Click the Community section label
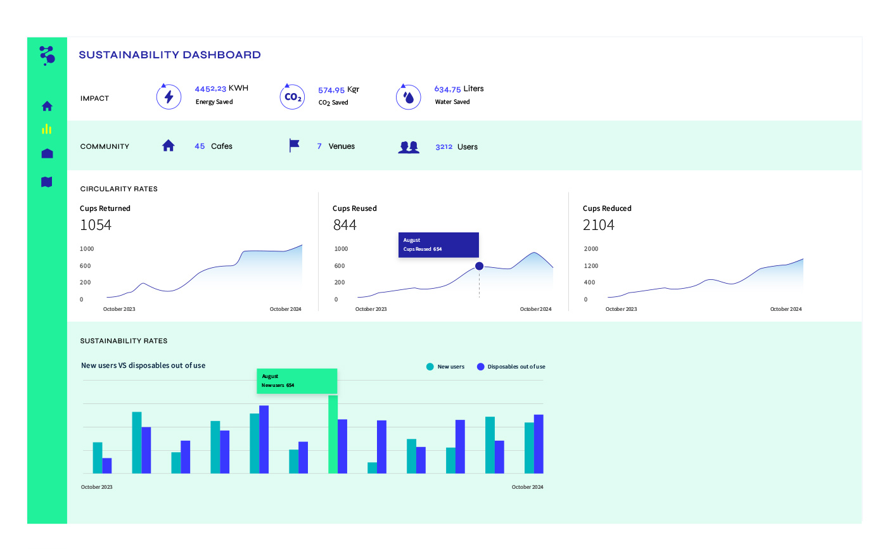Viewport: 887px width, 549px height. [x=105, y=146]
